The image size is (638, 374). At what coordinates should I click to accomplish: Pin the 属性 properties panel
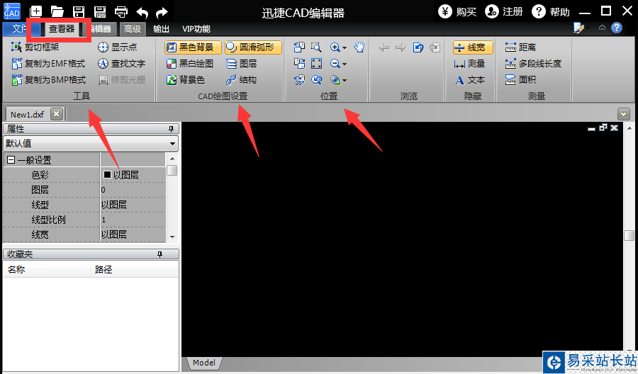pyautogui.click(x=171, y=129)
